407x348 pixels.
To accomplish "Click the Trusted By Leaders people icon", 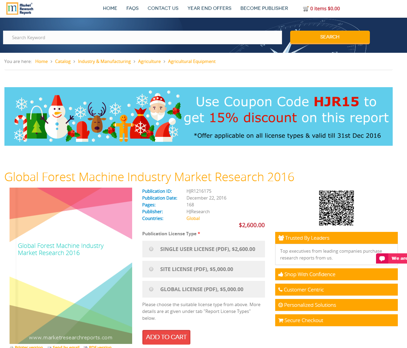I will point(281,238).
